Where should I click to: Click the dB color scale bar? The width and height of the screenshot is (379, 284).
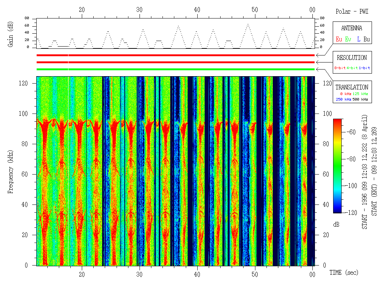(x=338, y=166)
